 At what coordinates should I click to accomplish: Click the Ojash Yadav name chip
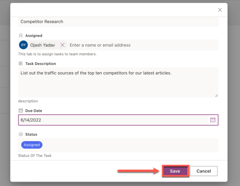(x=43, y=45)
